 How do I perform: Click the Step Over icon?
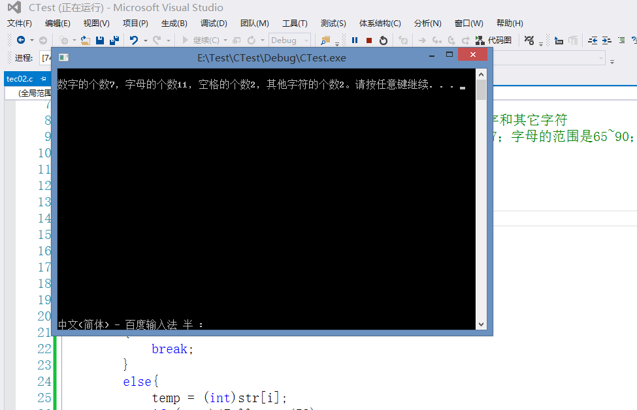tap(451, 40)
